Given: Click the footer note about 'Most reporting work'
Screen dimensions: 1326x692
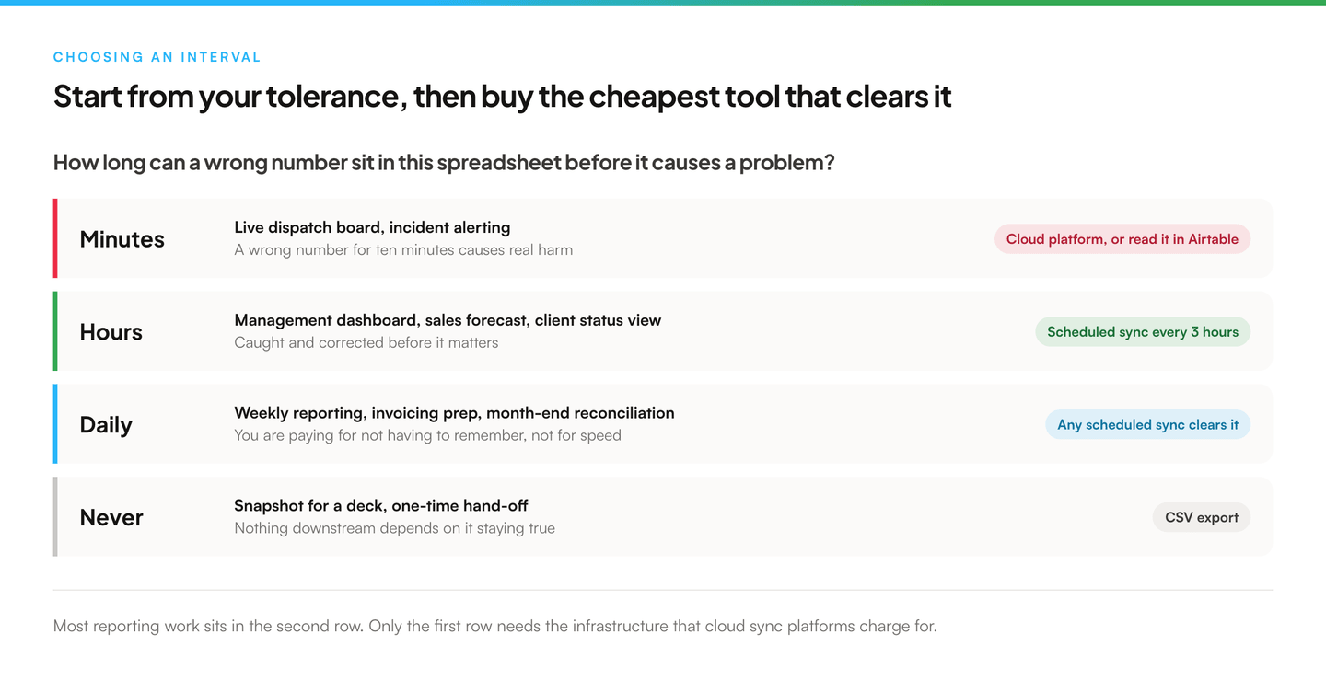Looking at the screenshot, I should pyautogui.click(x=494, y=627).
